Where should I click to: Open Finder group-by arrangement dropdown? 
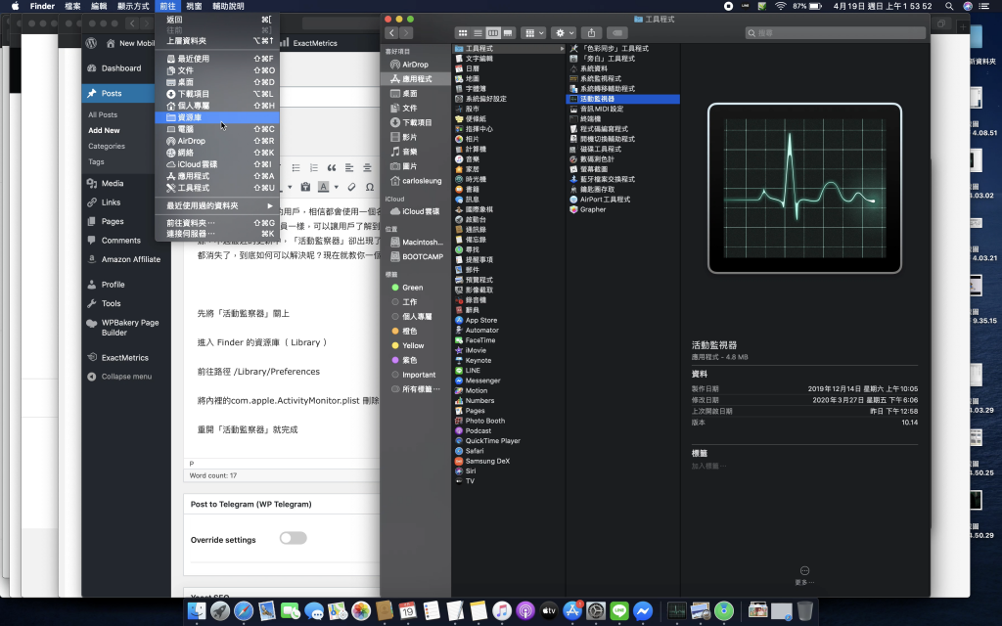pos(532,32)
